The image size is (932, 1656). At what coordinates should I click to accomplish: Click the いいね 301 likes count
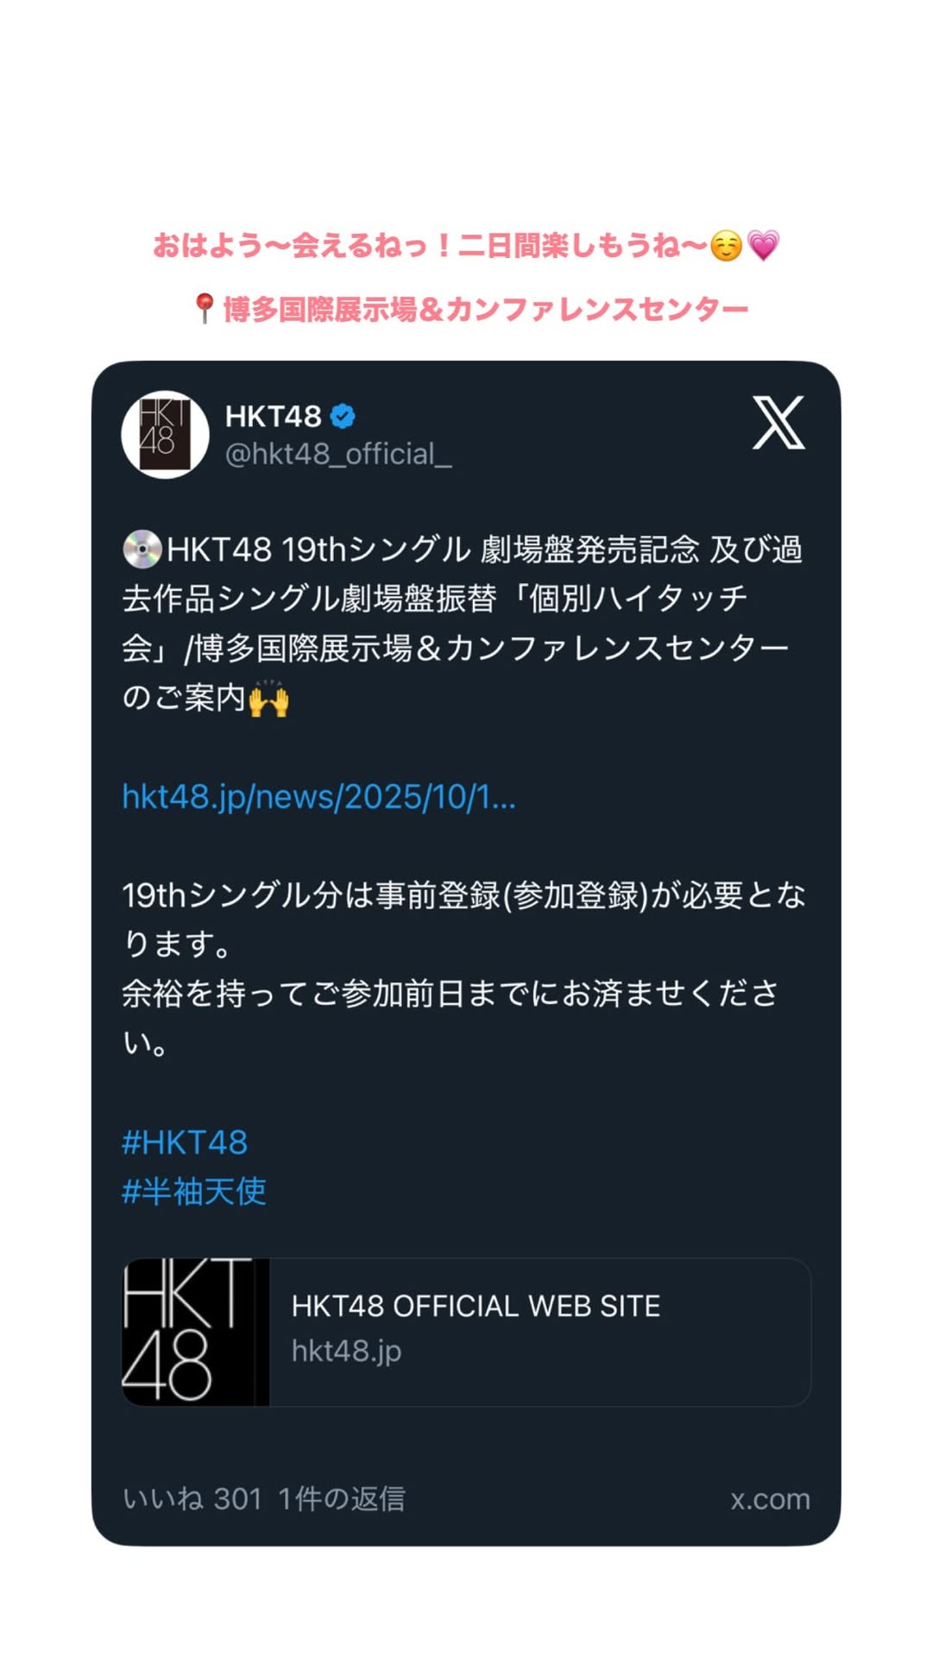tap(192, 1499)
